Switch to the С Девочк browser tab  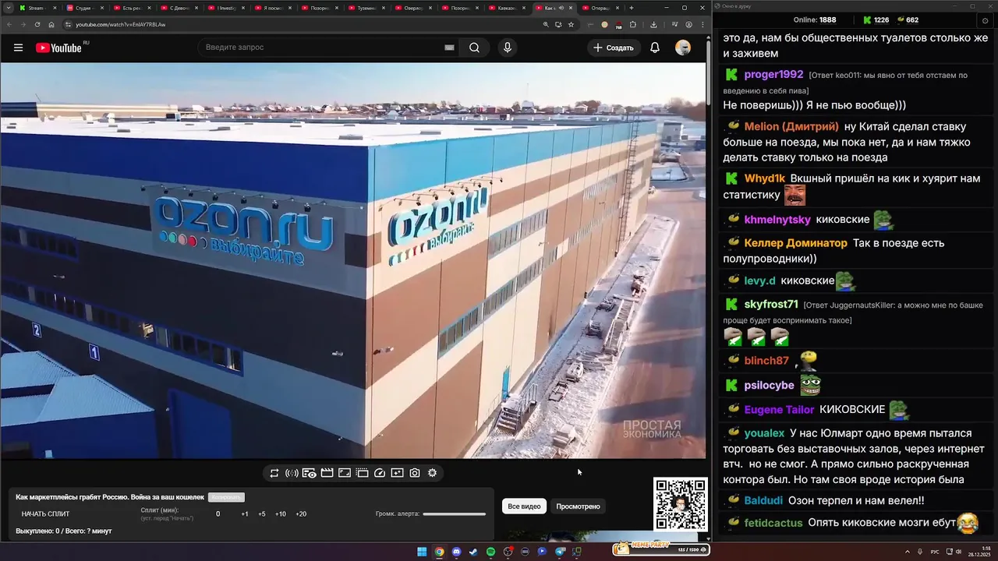(x=179, y=8)
